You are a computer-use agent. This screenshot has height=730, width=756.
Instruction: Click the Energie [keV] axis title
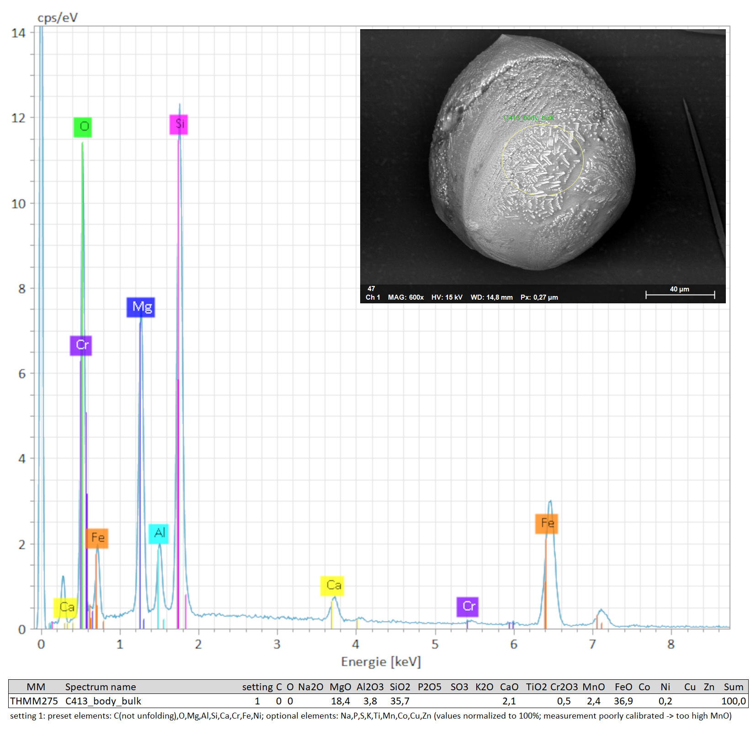[x=381, y=661]
